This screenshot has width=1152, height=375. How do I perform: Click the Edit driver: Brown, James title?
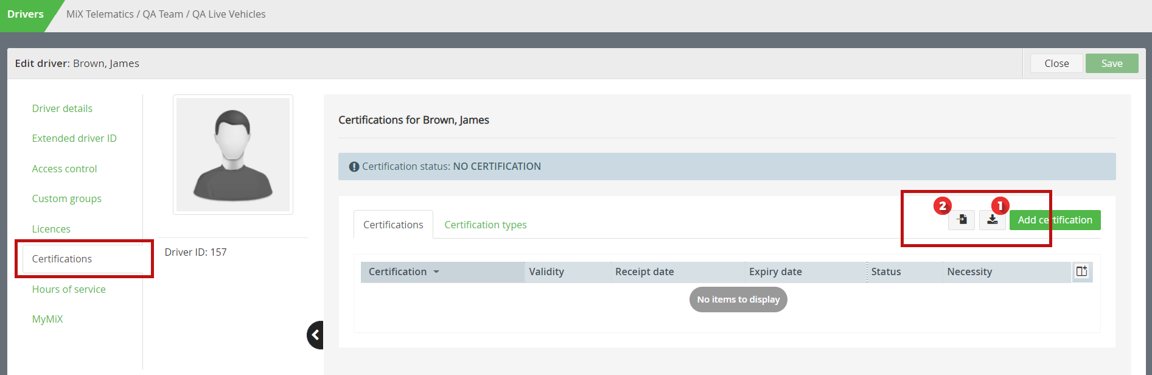tap(77, 63)
